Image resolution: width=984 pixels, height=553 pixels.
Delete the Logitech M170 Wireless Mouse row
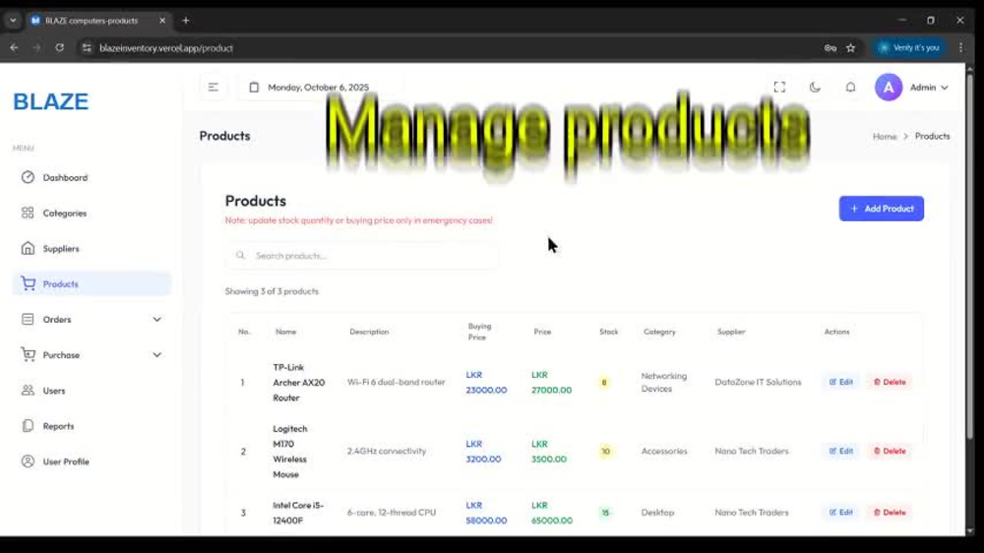click(x=890, y=451)
